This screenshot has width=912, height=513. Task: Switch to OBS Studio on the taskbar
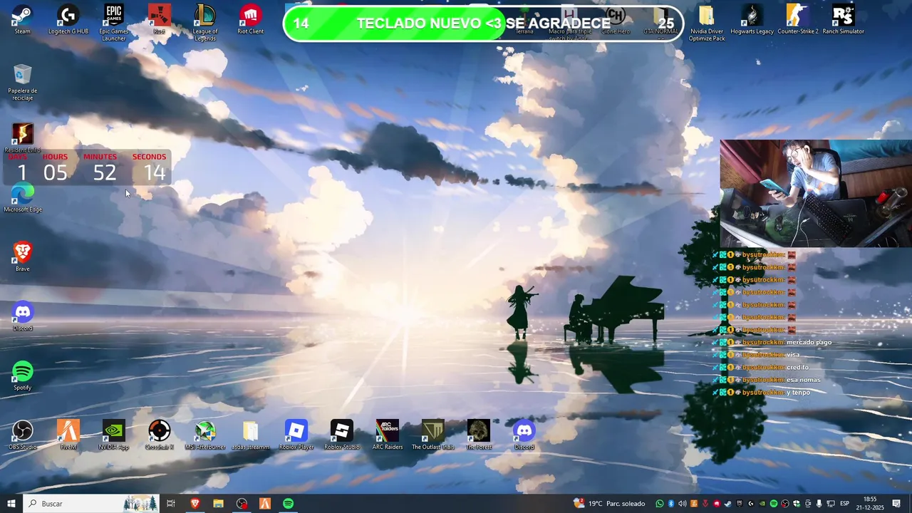click(242, 504)
